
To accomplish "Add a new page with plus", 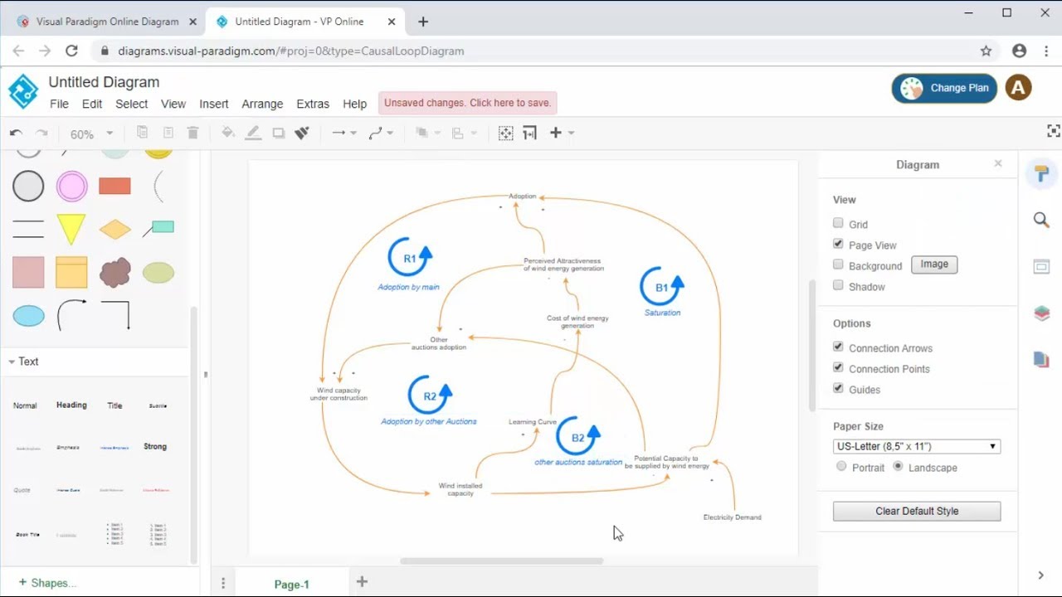I will click(362, 582).
